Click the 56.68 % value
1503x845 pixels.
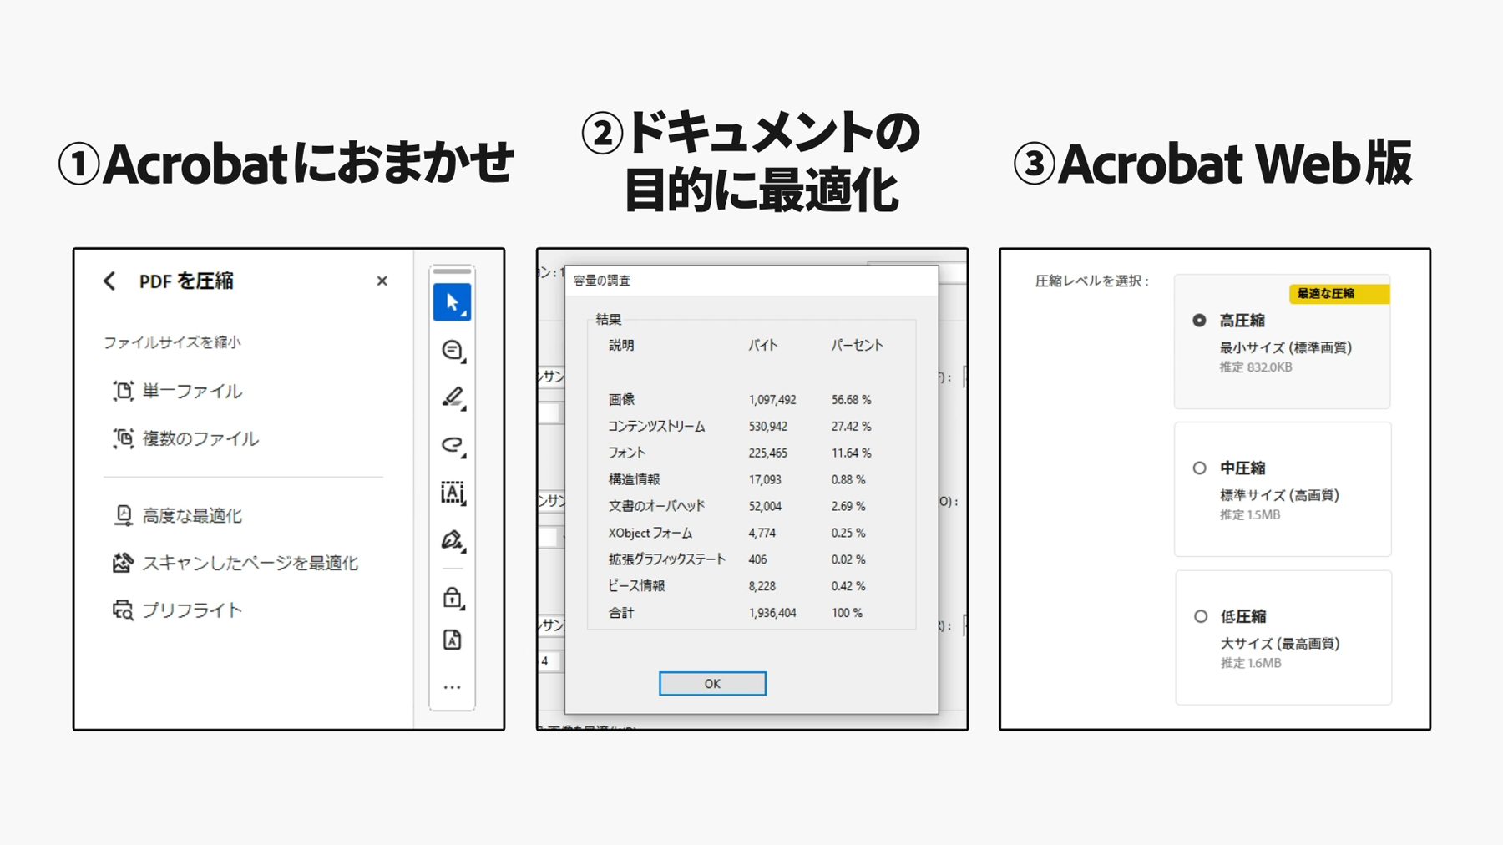pyautogui.click(x=851, y=400)
